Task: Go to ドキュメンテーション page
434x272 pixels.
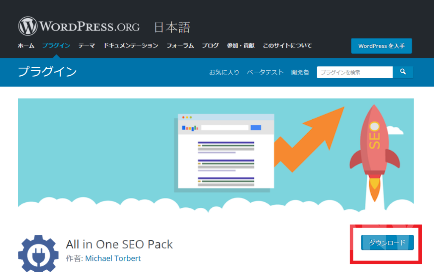Action: (x=131, y=46)
